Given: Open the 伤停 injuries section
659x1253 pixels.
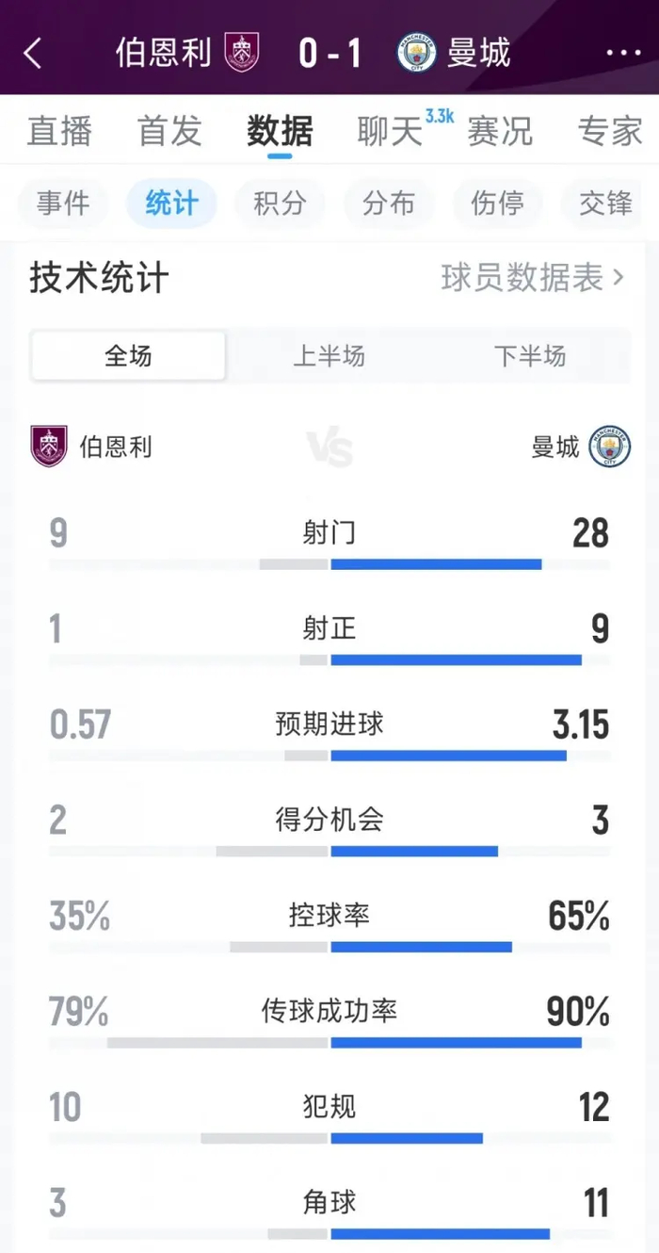Looking at the screenshot, I should pyautogui.click(x=498, y=203).
